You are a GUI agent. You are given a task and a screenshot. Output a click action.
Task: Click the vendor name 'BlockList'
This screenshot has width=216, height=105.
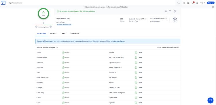pyautogui.click(x=40, y=83)
